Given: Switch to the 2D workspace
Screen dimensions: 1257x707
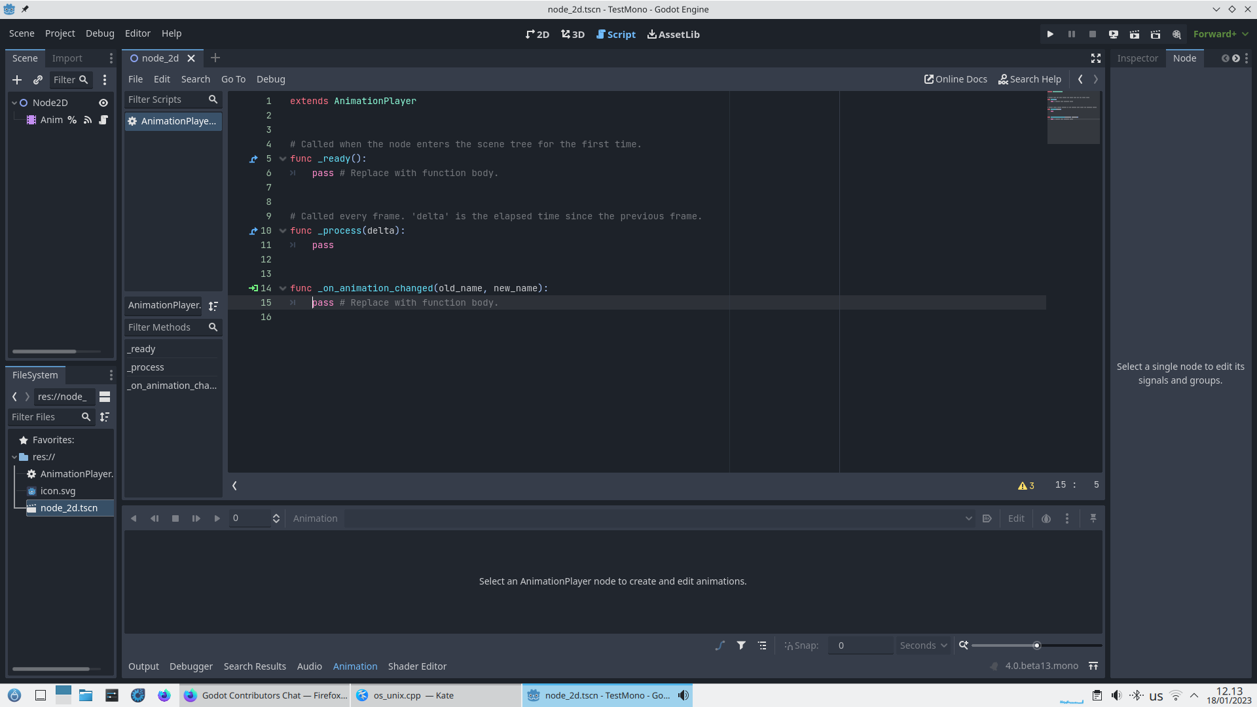Looking at the screenshot, I should click(537, 34).
